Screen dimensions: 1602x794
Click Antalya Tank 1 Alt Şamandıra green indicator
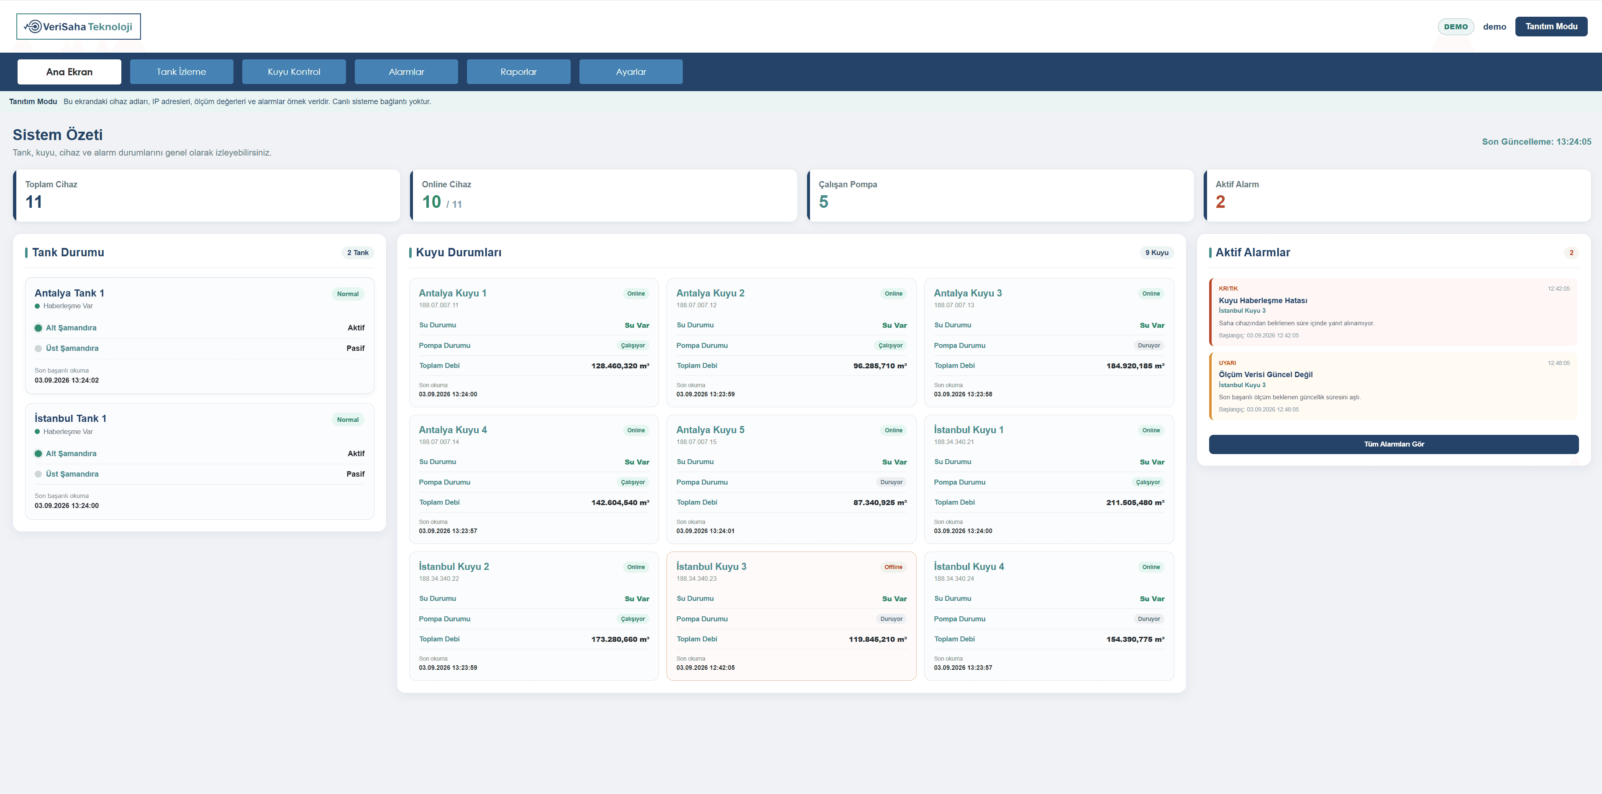[38, 328]
